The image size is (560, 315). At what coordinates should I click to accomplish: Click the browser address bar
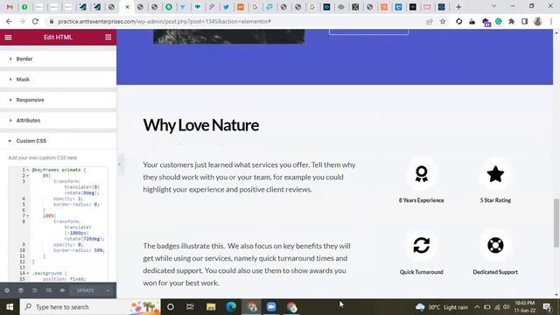pos(235,21)
